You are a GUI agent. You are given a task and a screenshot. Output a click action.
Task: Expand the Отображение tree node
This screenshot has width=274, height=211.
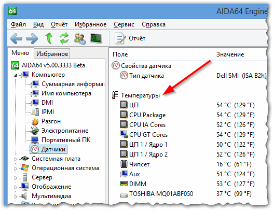16,187
